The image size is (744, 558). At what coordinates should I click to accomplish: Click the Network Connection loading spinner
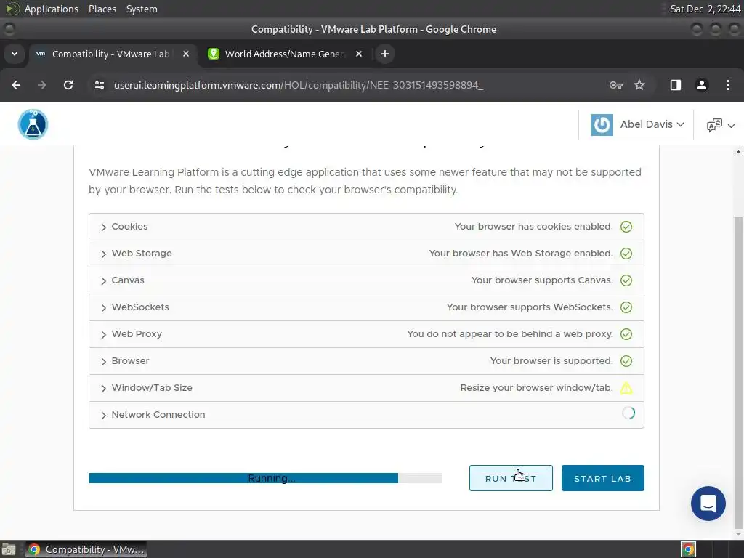(x=628, y=413)
